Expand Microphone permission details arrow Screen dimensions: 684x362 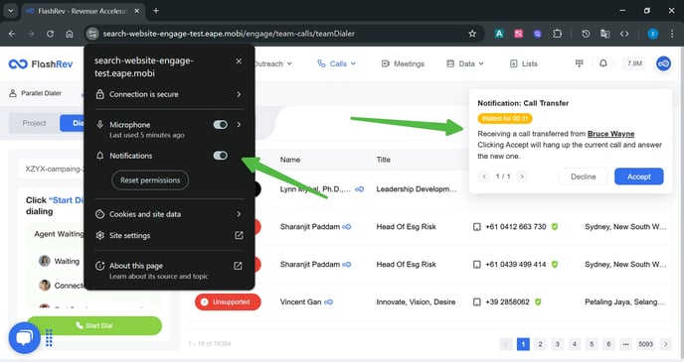[x=239, y=125]
